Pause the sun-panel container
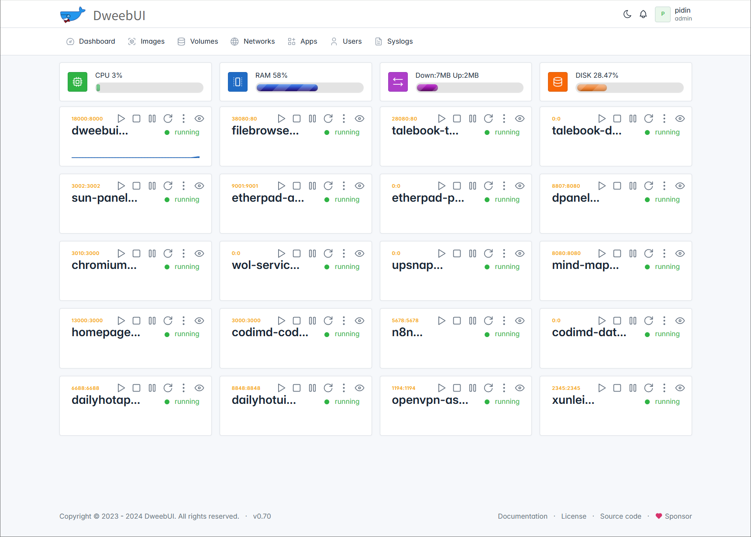Image resolution: width=751 pixels, height=537 pixels. (x=152, y=186)
